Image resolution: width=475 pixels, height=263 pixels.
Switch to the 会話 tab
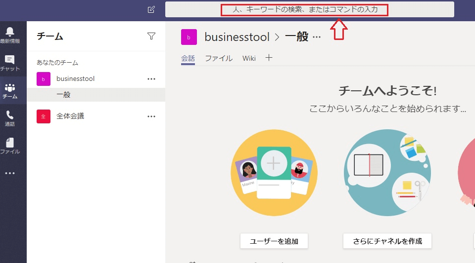coord(188,58)
